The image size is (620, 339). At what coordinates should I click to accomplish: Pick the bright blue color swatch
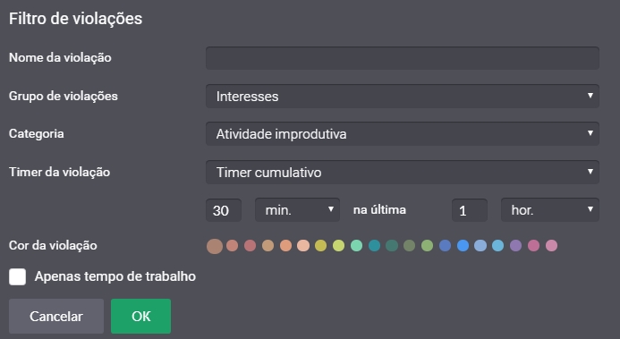tap(463, 246)
